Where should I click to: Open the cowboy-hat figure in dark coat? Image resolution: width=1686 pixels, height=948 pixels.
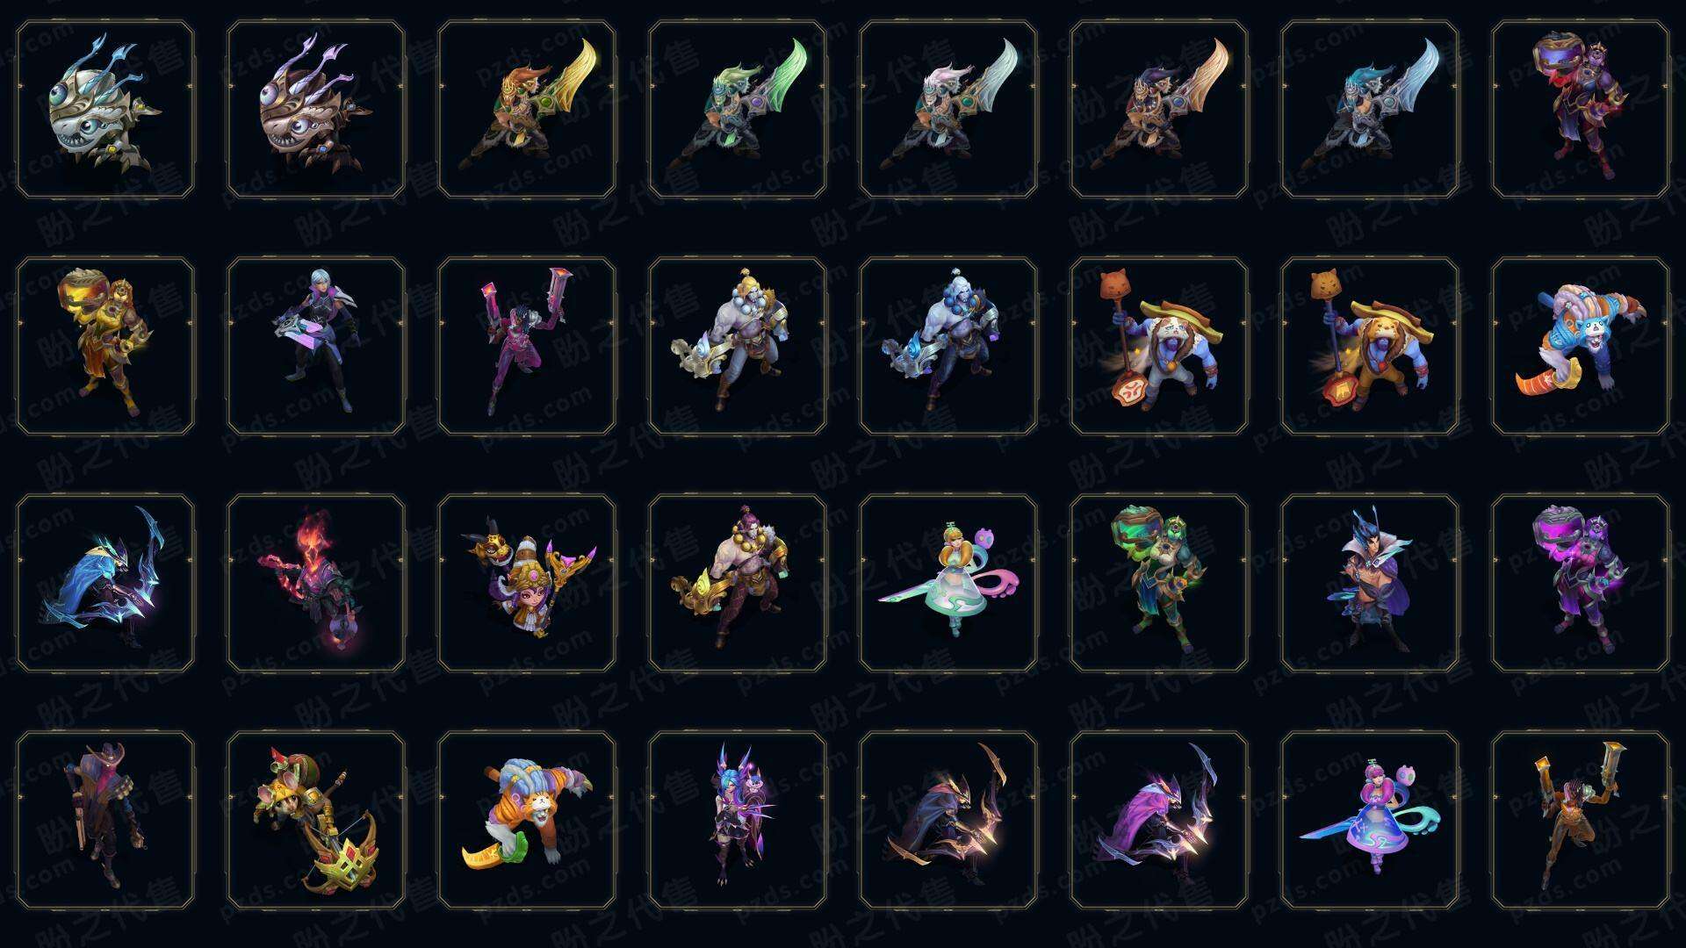[105, 820]
